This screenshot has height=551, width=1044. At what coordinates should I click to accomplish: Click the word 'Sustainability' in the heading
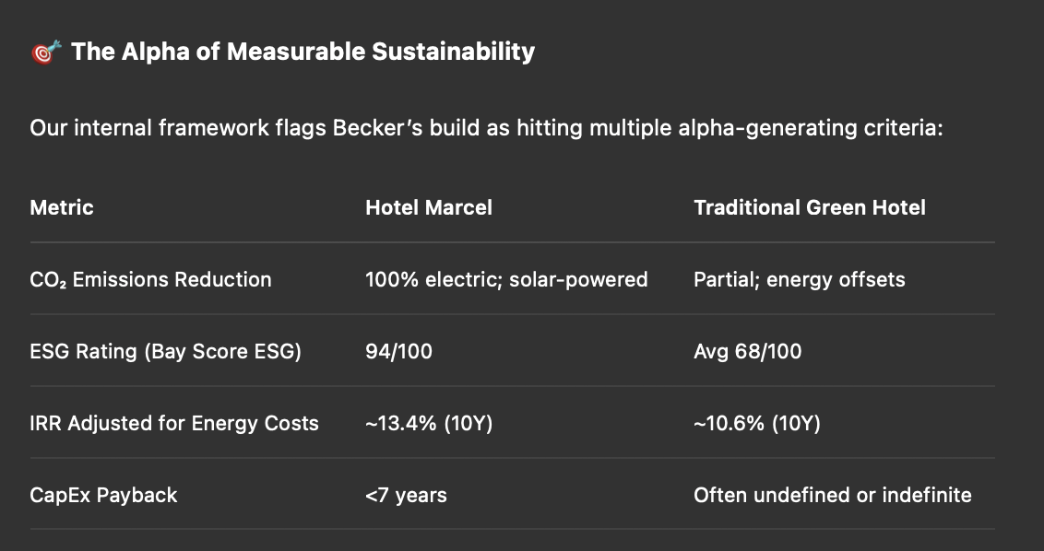point(454,52)
